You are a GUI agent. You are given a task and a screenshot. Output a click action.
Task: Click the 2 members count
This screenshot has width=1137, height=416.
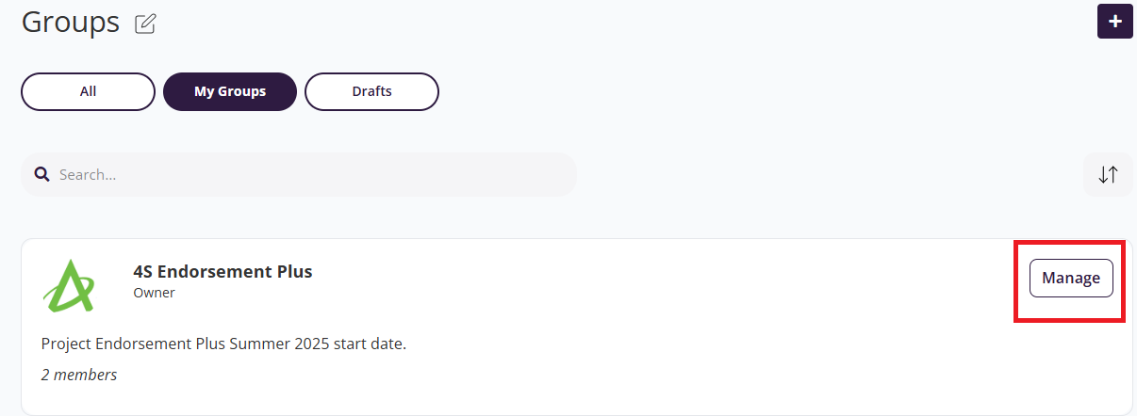click(x=79, y=375)
